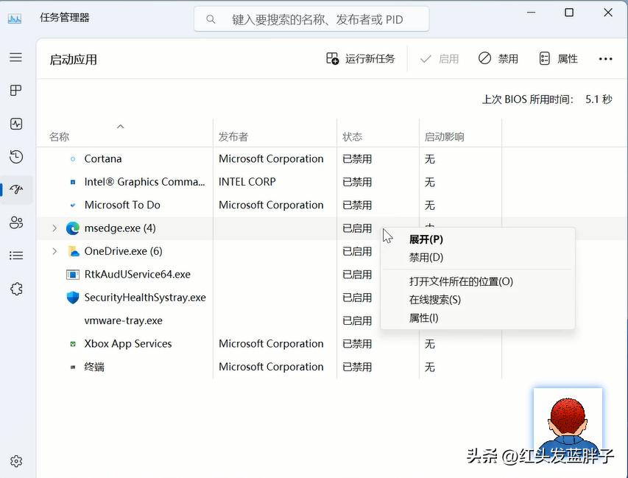Open the App history panel icon
The width and height of the screenshot is (628, 478).
pos(16,157)
